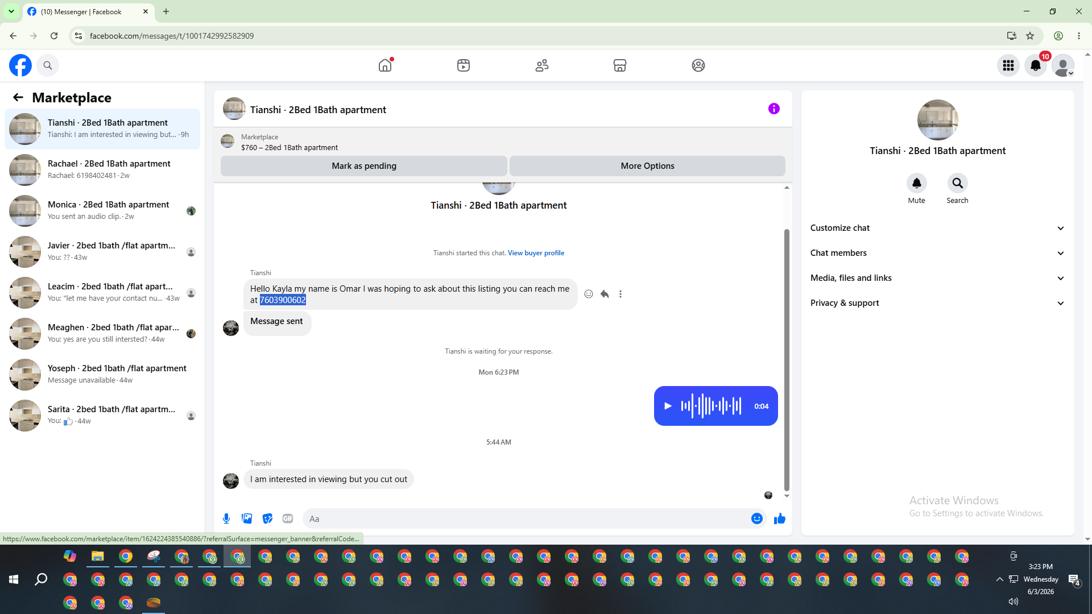
Task: React to Tianshi's message with emoji icon
Action: tap(589, 294)
